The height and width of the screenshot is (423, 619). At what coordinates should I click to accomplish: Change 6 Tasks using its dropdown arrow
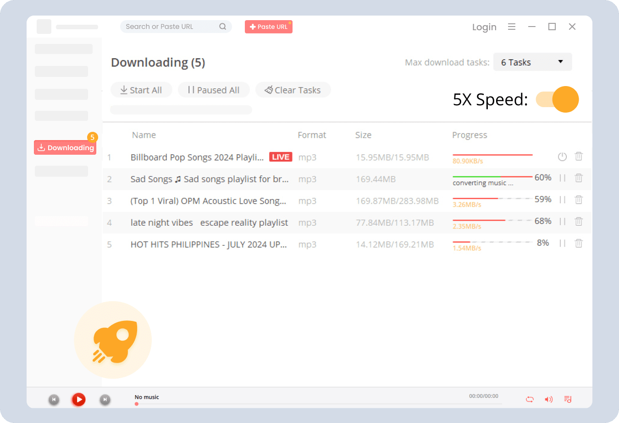click(x=560, y=62)
